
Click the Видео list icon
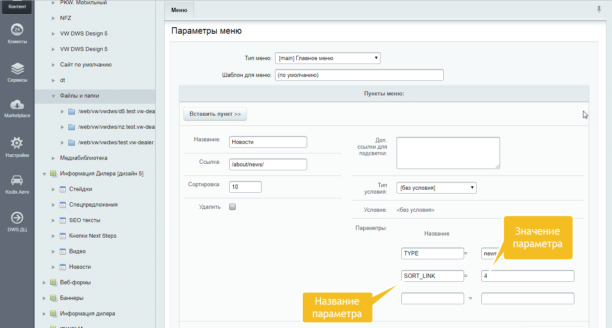[x=62, y=252]
